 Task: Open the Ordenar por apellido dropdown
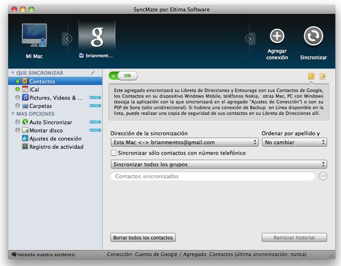coord(295,142)
